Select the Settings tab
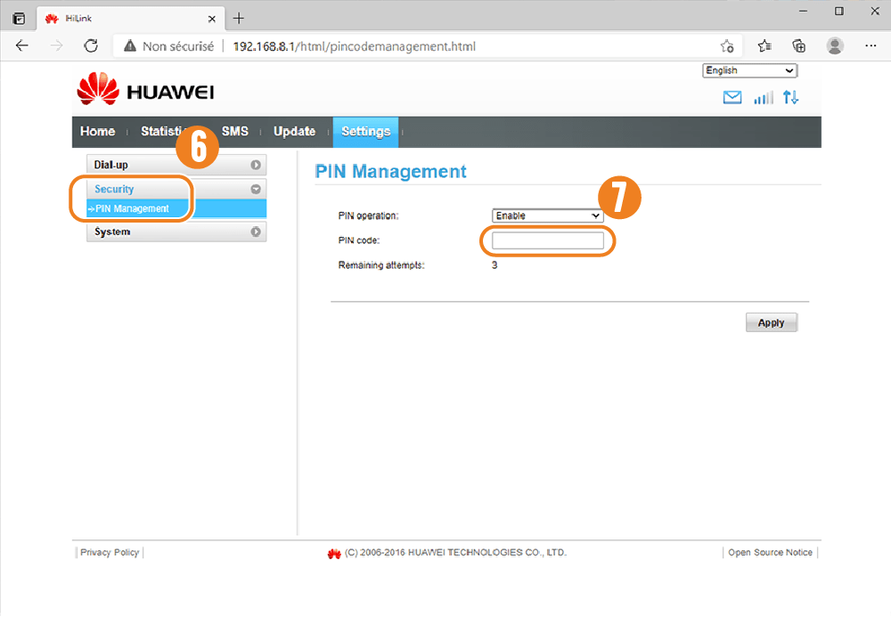Image resolution: width=891 pixels, height=617 pixels. [x=365, y=132]
